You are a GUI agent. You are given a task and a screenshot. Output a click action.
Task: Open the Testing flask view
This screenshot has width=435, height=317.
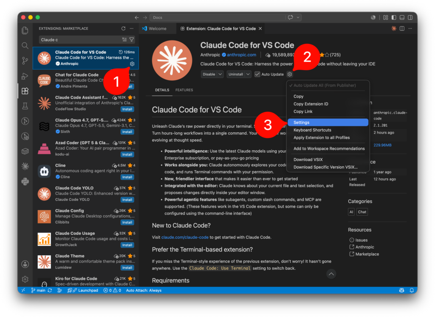(25, 106)
